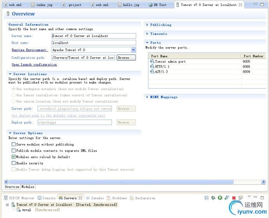Click Browse next to Server path
The width and height of the screenshot is (269, 218).
click(x=126, y=108)
